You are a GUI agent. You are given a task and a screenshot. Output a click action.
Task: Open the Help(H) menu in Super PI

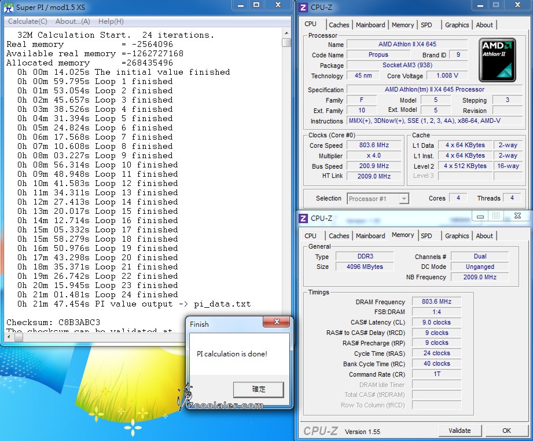click(111, 21)
